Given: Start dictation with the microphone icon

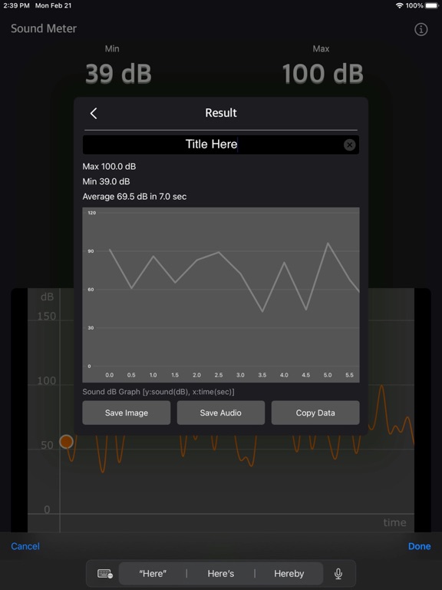Looking at the screenshot, I should [338, 573].
